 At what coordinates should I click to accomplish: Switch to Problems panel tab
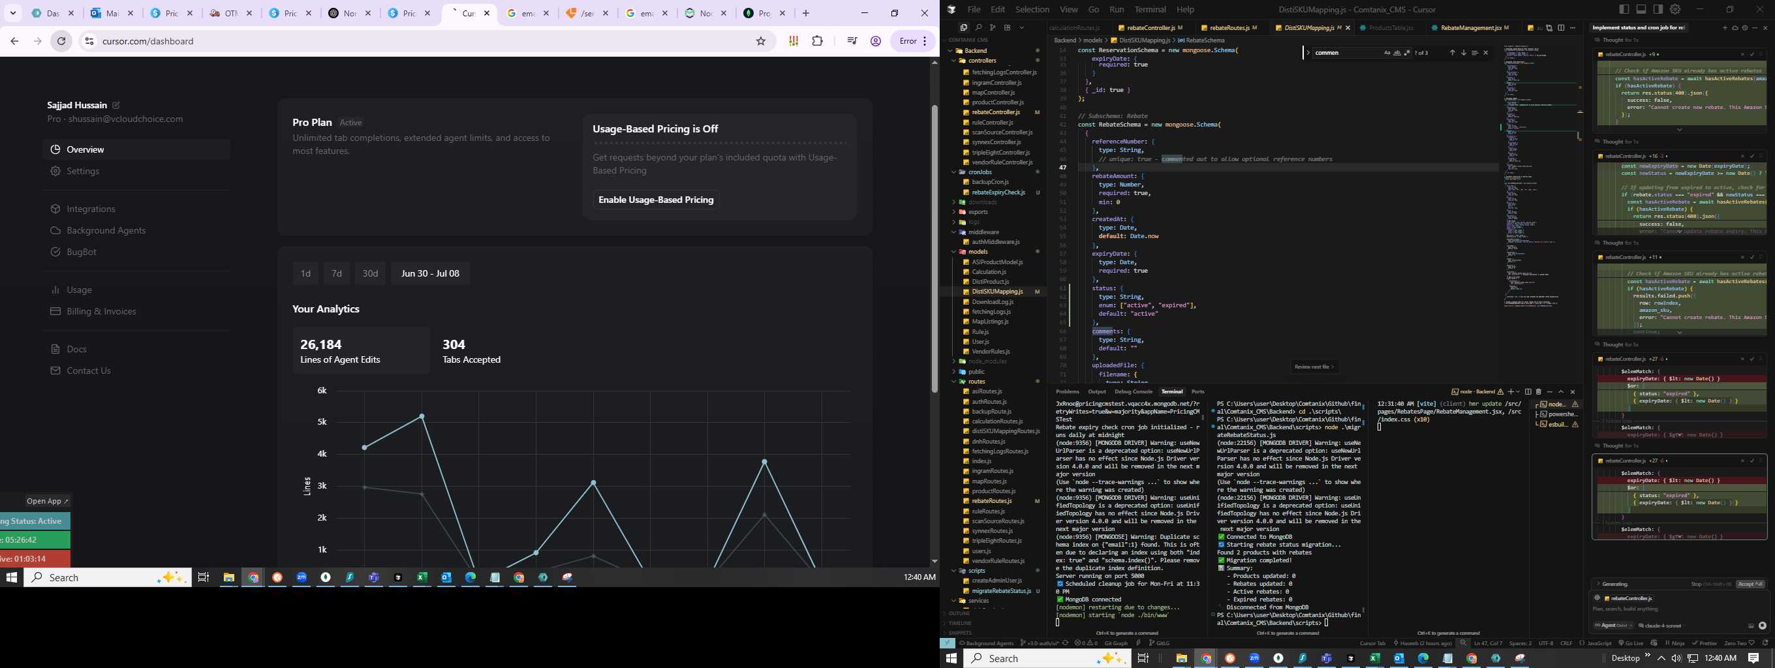click(1068, 392)
